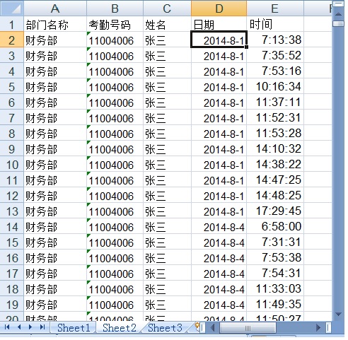
Task: Select time cell 14:10:32
Action: coord(275,148)
